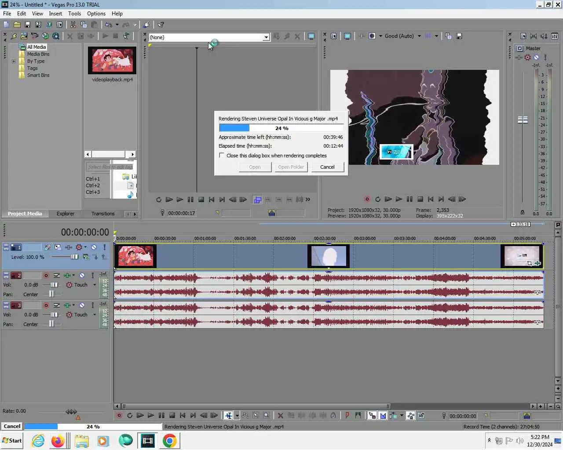Click the New project icon in the toolbar
The image size is (563, 450).
click(6, 25)
